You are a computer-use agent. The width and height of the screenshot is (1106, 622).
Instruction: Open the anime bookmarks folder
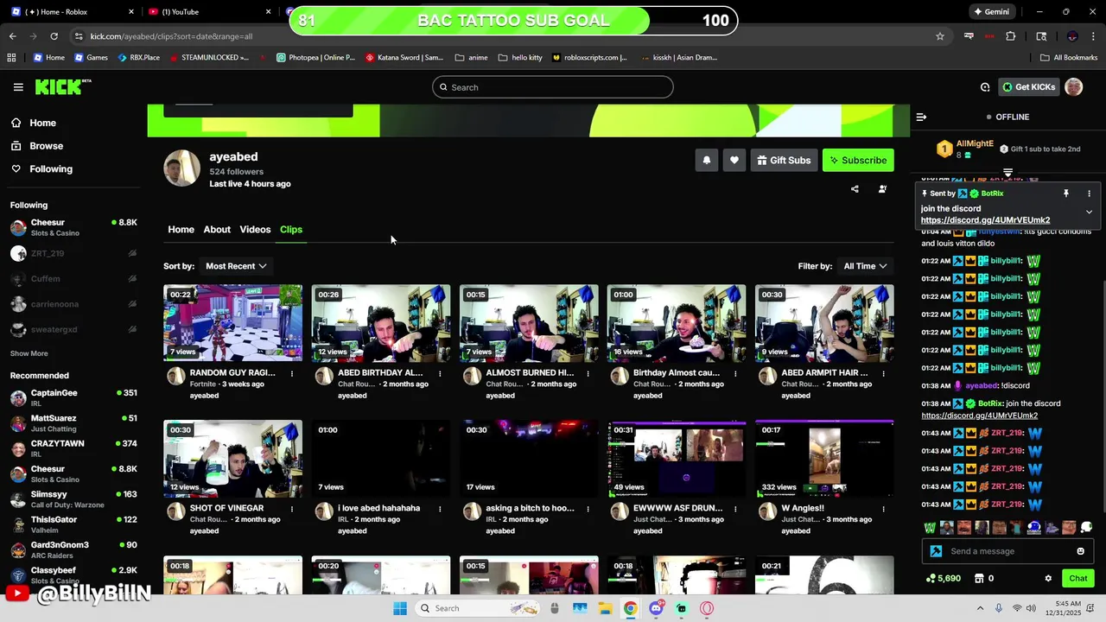coord(471,57)
